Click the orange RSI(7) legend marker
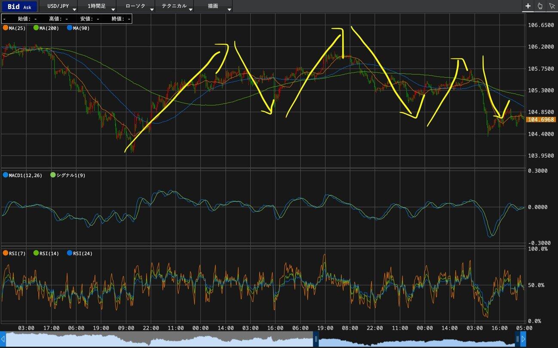Screen dimensions: 558x348 (x=5, y=253)
